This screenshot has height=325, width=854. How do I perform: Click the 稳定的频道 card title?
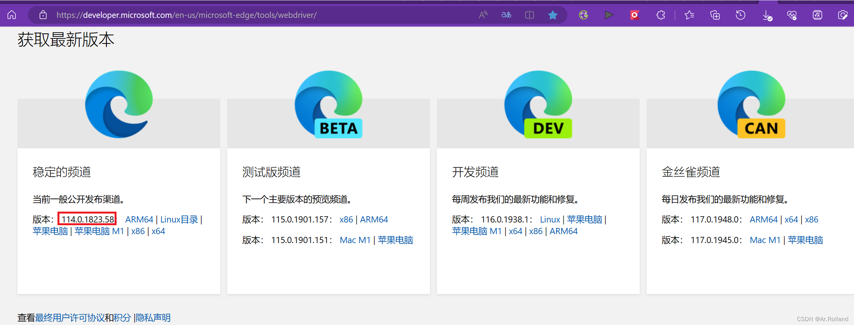click(x=62, y=172)
